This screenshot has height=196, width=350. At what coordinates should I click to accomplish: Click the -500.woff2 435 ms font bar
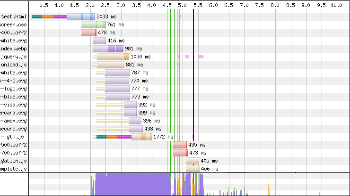(180, 145)
